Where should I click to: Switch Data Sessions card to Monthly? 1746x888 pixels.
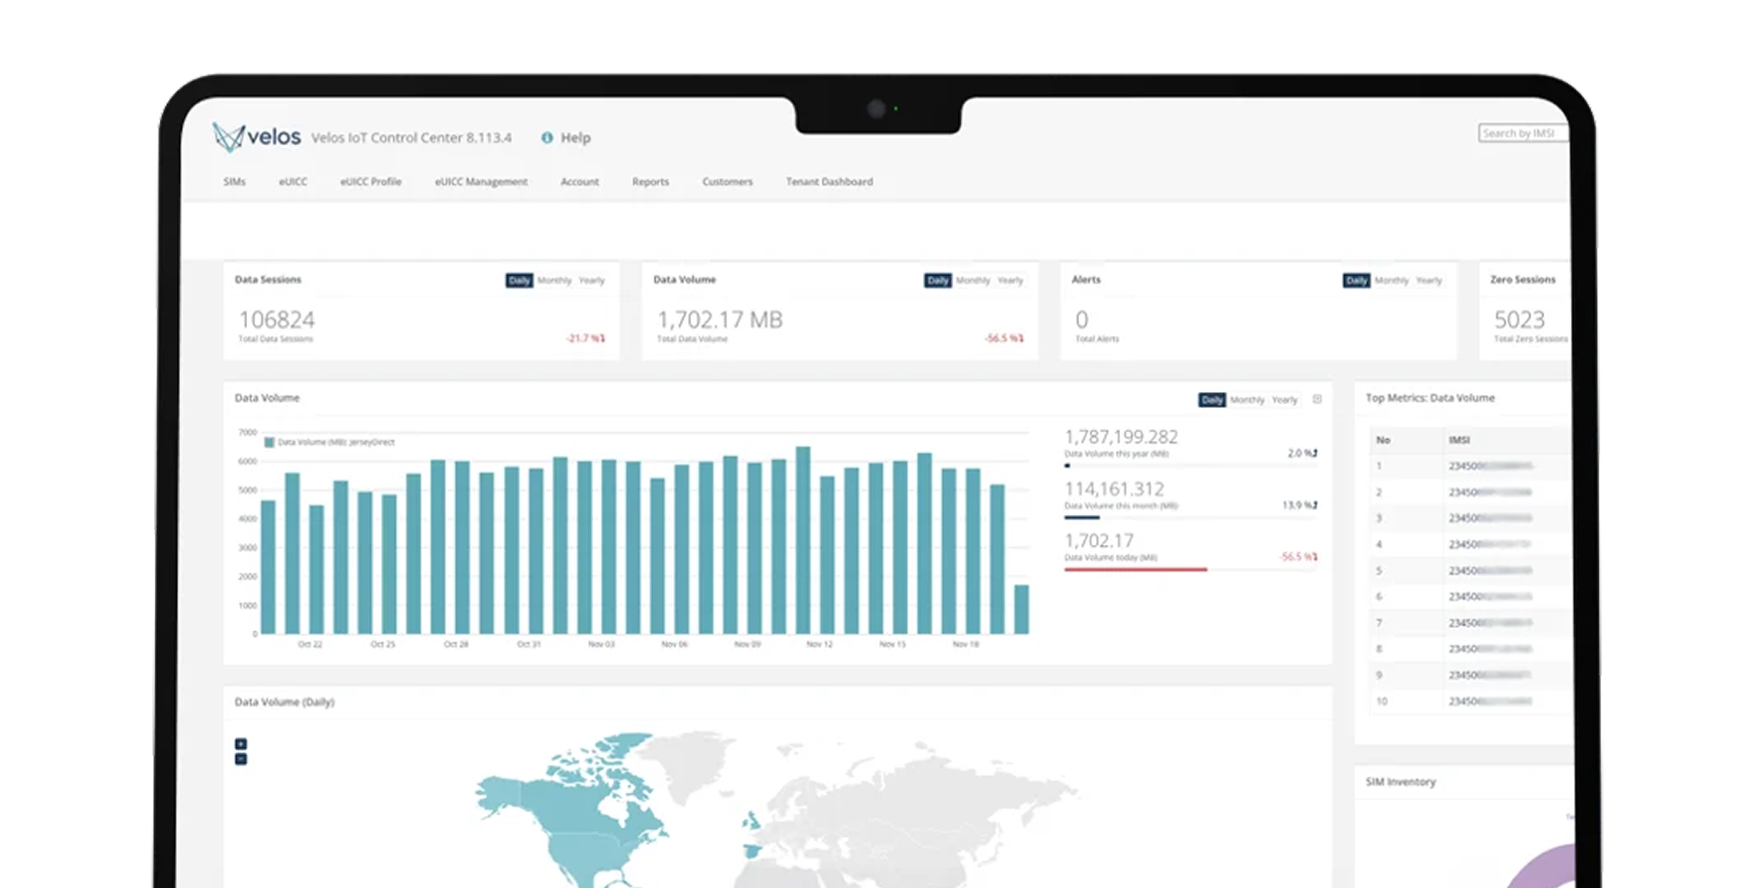point(554,280)
